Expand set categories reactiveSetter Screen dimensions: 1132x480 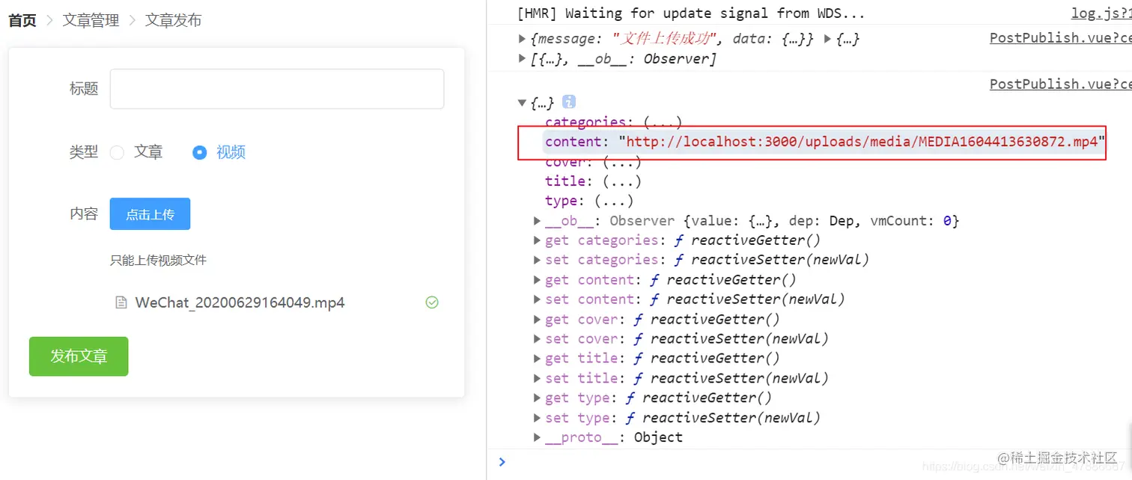(538, 260)
